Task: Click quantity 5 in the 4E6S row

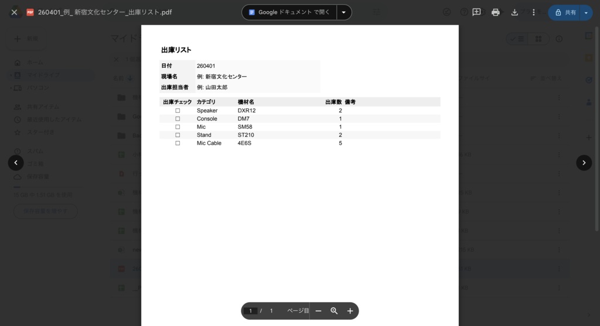Action: (340, 143)
